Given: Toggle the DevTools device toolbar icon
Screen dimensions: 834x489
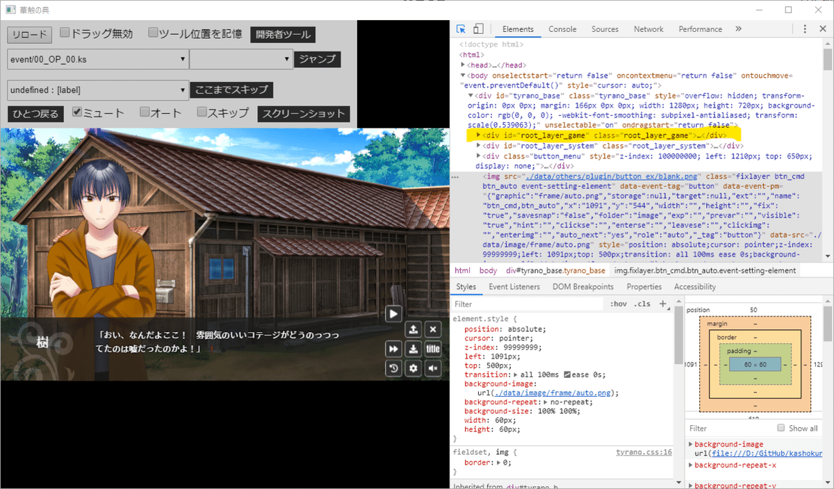Looking at the screenshot, I should pos(478,29).
